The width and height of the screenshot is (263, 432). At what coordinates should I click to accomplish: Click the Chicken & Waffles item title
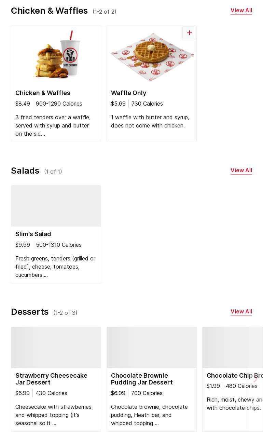click(43, 93)
